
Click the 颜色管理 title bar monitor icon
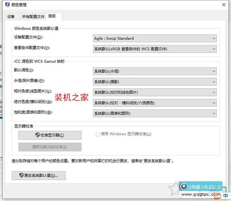7,5
